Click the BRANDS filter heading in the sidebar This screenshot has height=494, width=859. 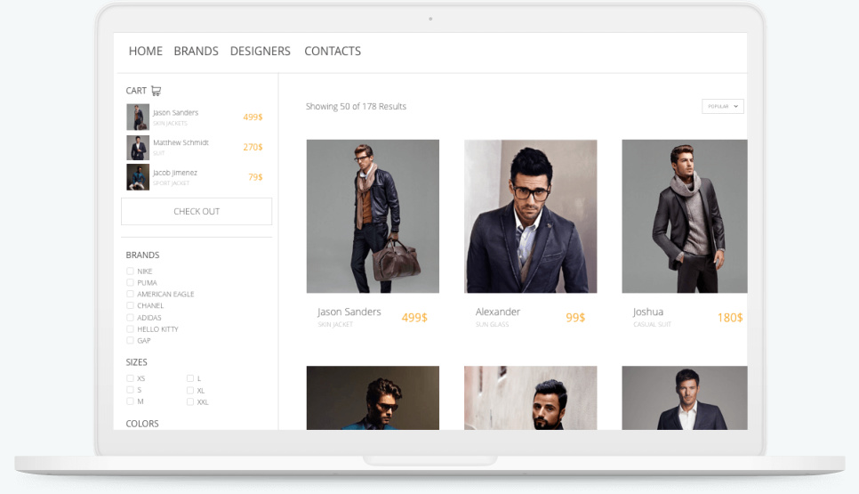point(142,255)
